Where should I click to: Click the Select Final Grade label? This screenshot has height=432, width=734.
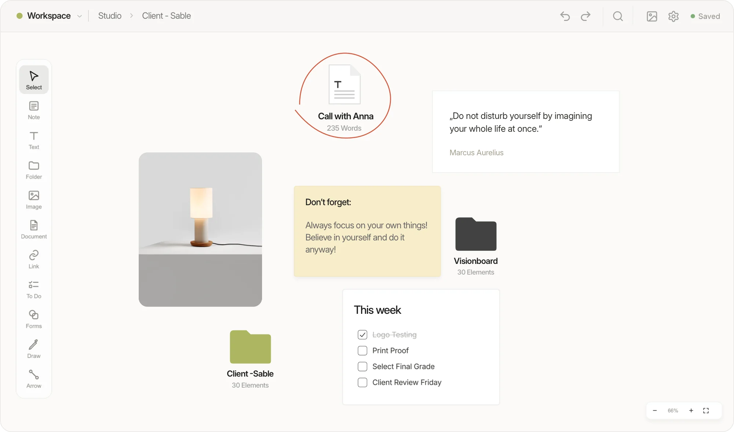click(403, 366)
